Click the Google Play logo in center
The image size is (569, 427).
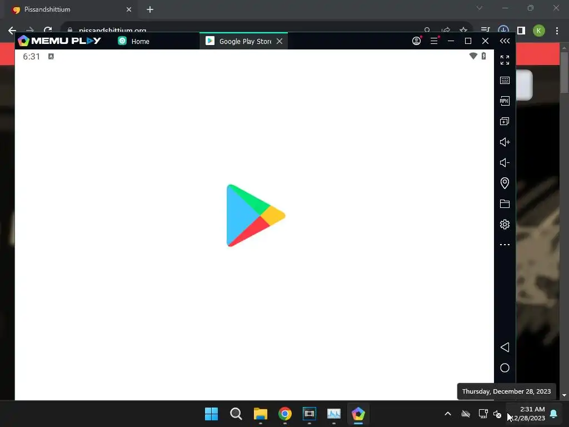256,215
